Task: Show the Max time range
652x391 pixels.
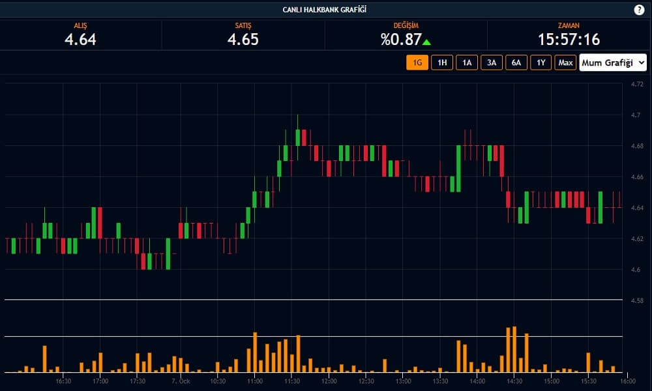Action: point(565,63)
